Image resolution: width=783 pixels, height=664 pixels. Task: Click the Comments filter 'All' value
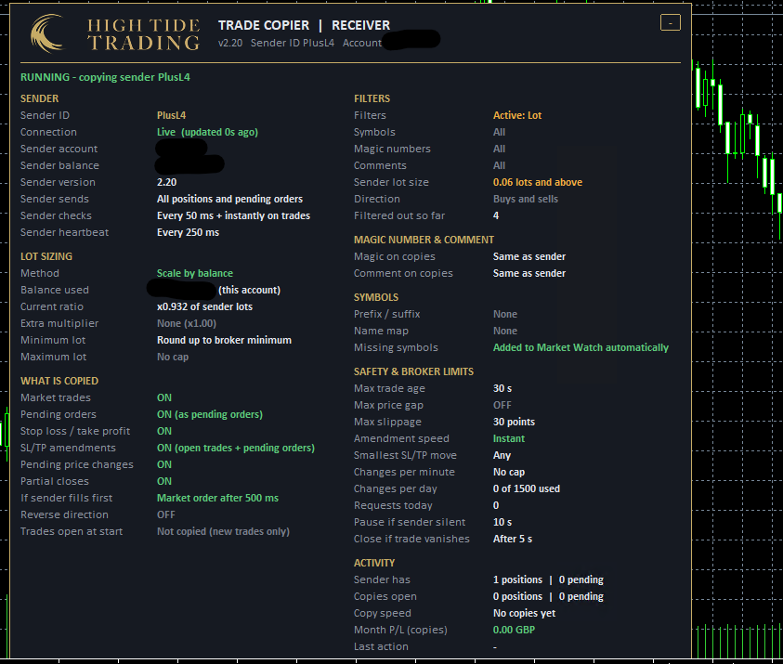[x=499, y=165]
